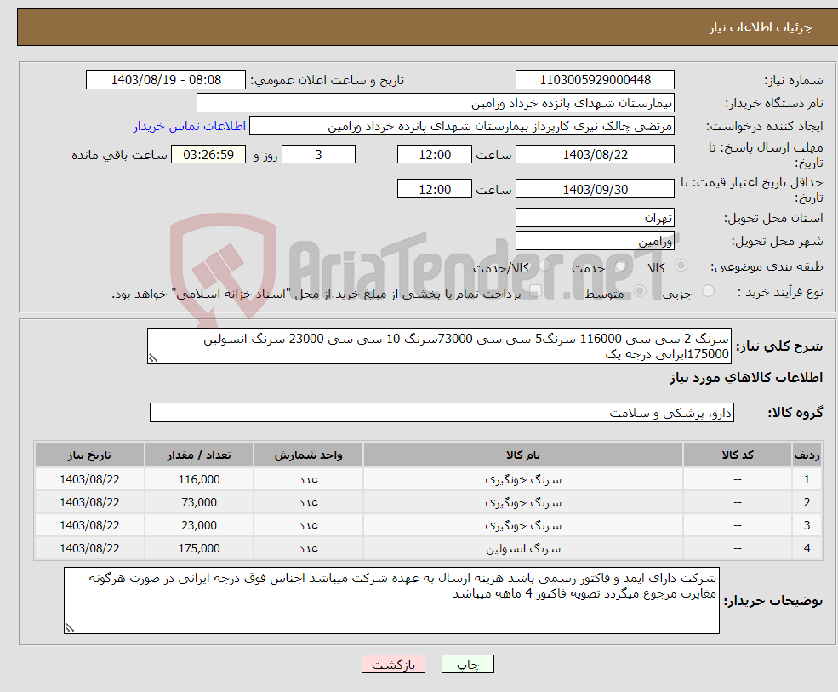Screen dimensions: 838x692
Task: Click the response deadline date 1403/08/22 field
Action: click(x=595, y=155)
